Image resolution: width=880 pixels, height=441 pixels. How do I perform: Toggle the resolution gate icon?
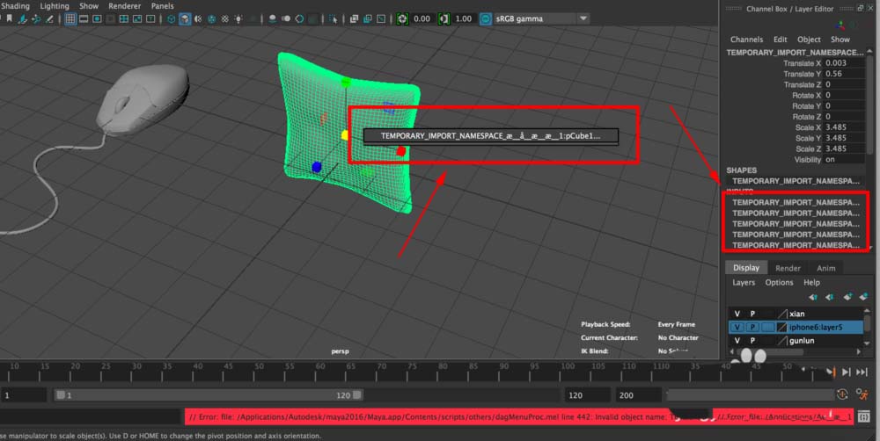[97, 18]
